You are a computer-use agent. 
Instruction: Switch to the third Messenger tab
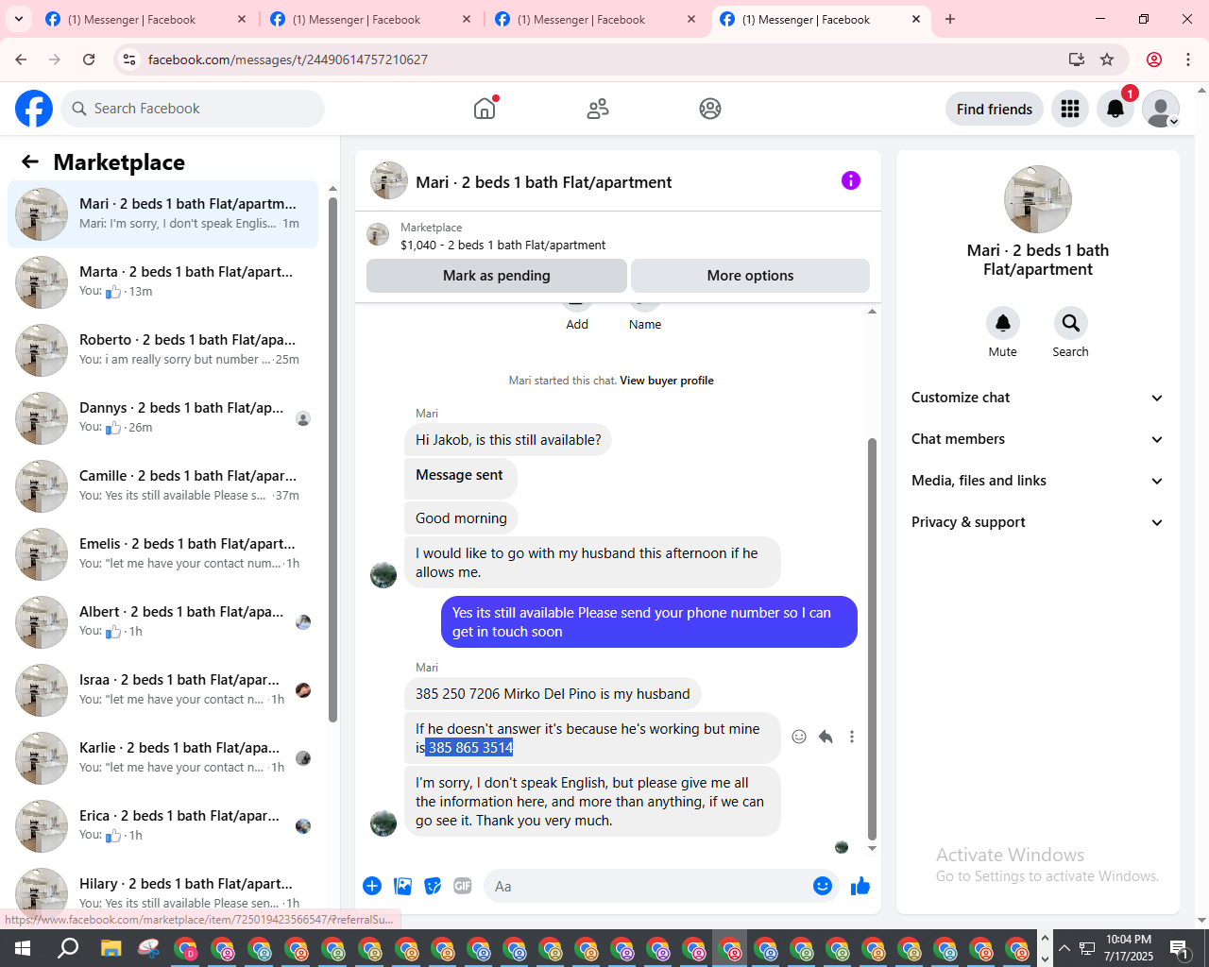(x=595, y=19)
